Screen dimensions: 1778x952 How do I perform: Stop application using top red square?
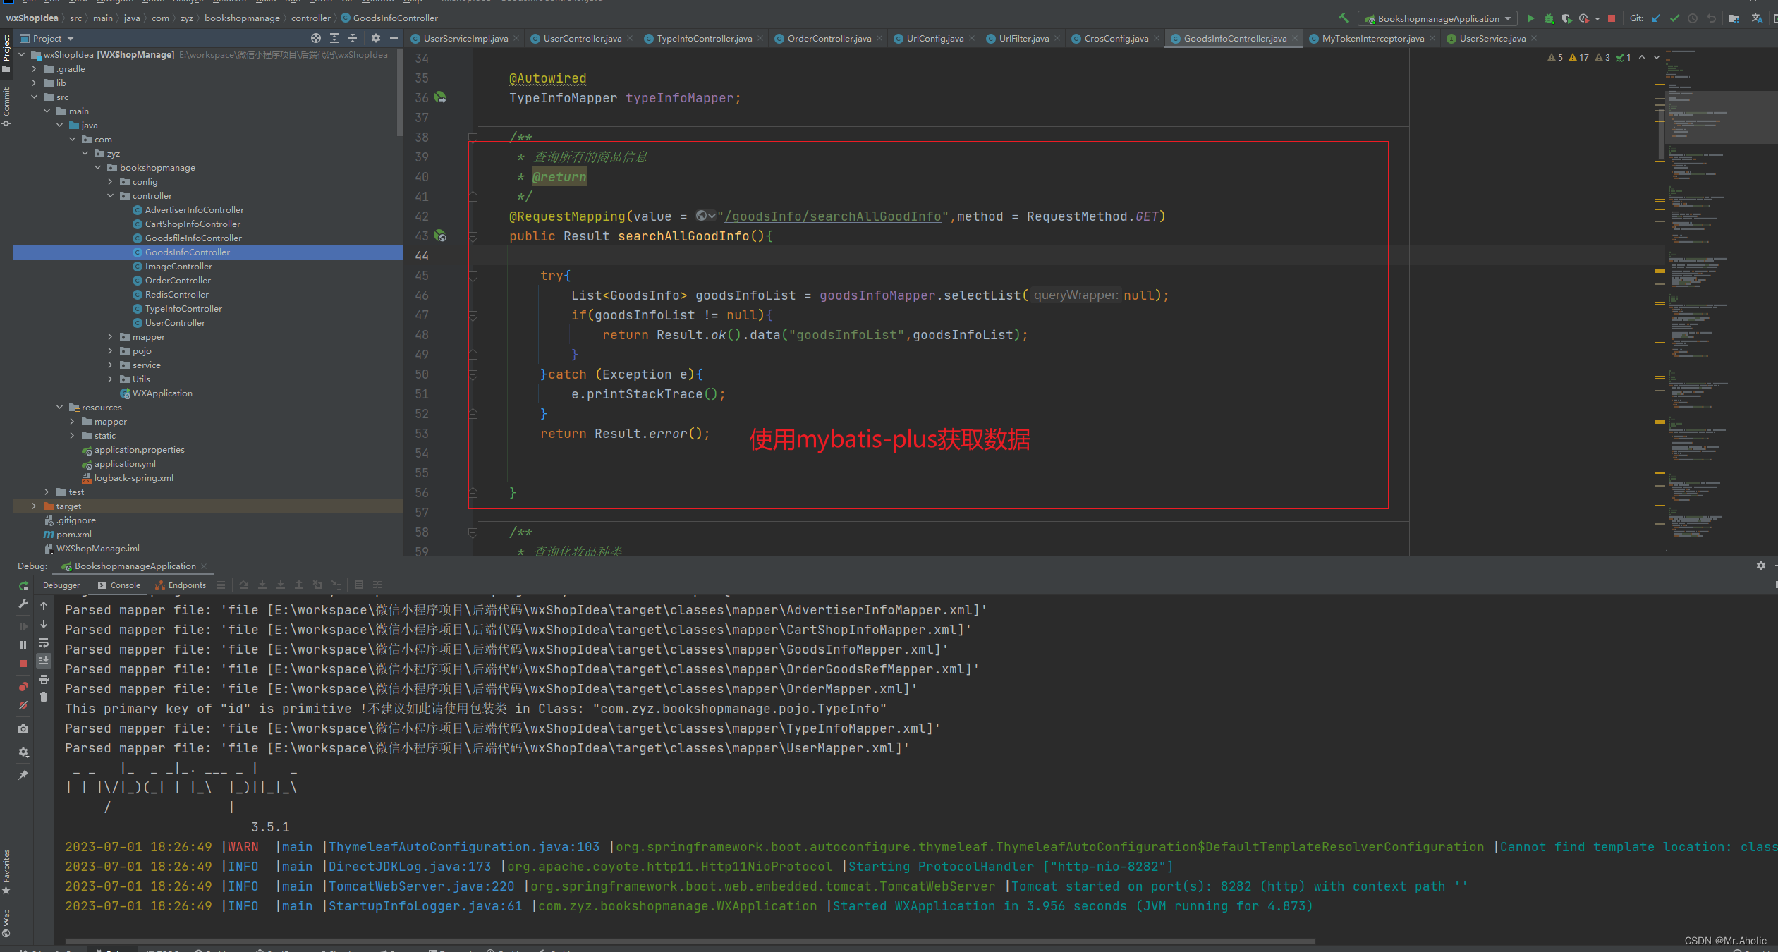[1612, 18]
